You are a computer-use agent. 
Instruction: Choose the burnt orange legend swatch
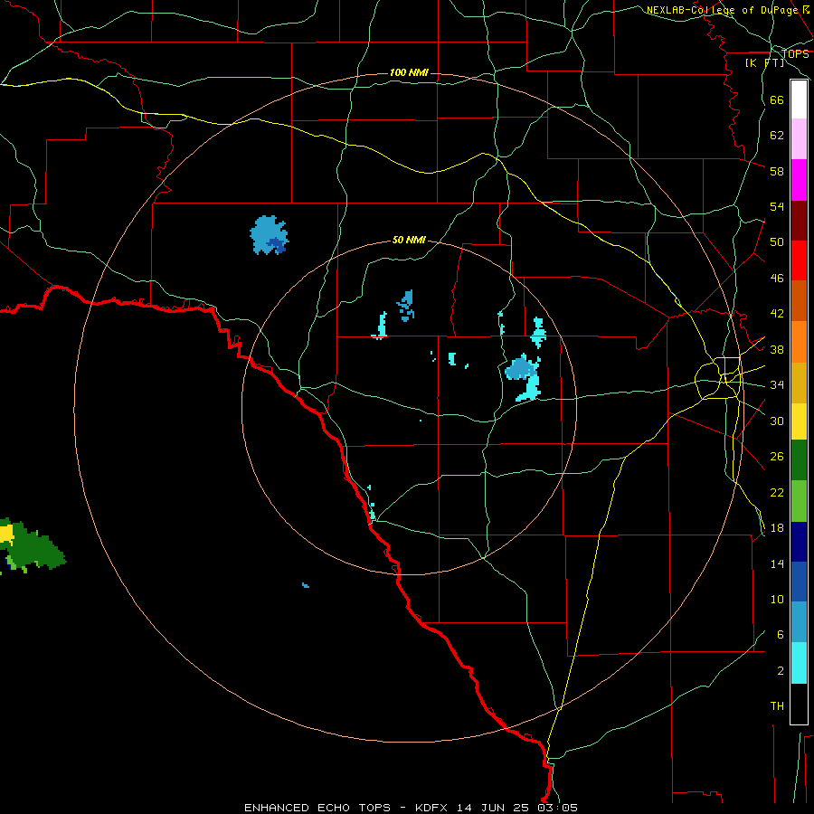click(799, 301)
